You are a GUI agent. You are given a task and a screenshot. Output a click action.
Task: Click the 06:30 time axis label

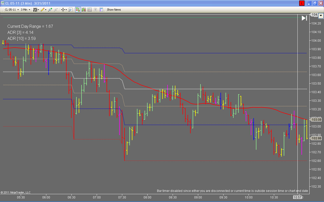[71, 197]
